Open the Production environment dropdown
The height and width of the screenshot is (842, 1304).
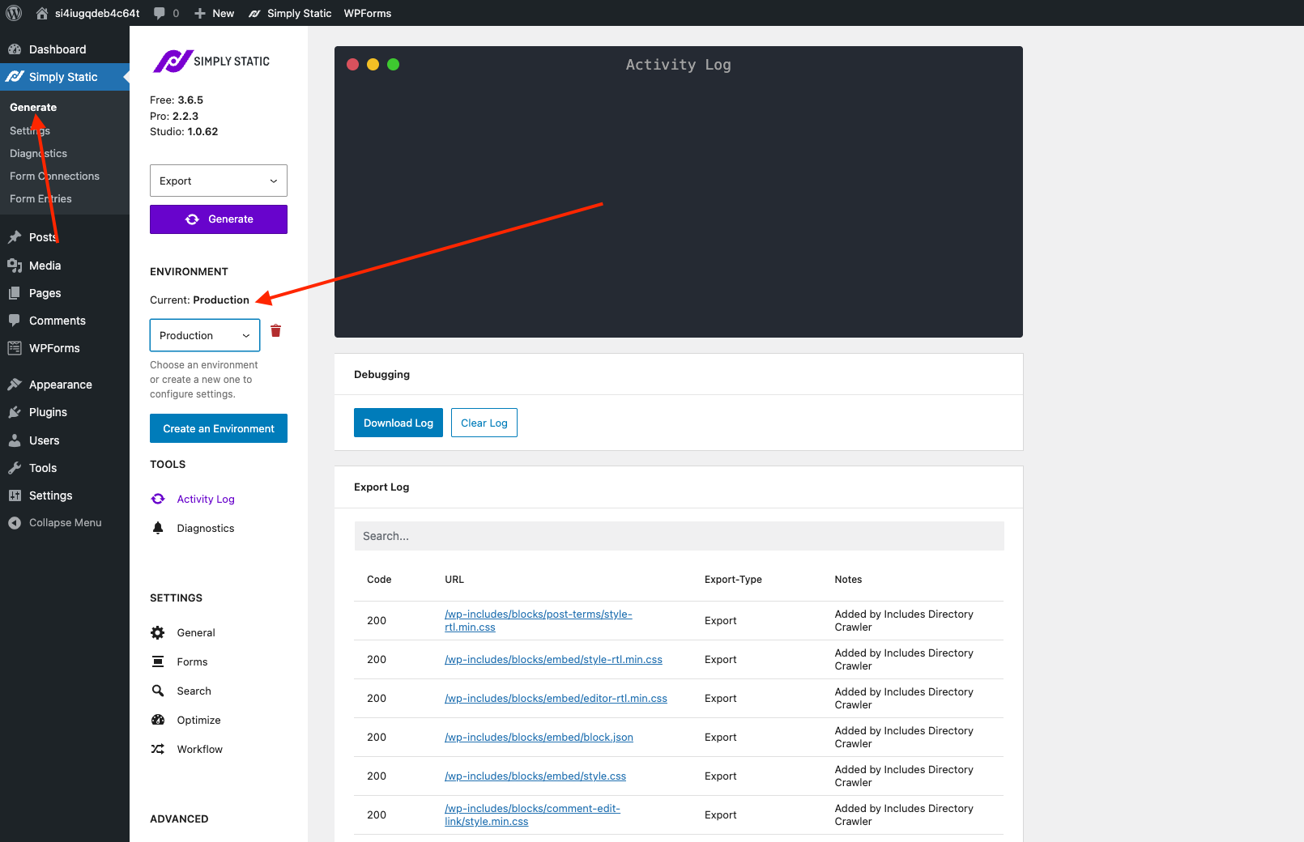(205, 335)
